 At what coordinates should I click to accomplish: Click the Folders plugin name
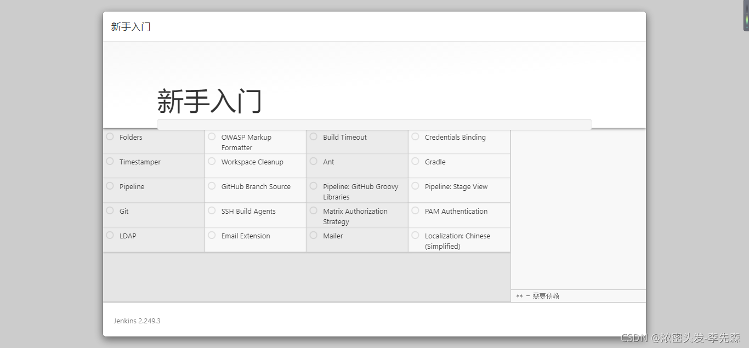pyautogui.click(x=130, y=138)
